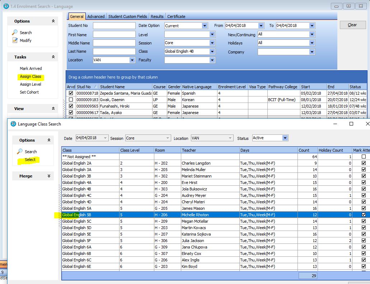Click the Search magnifier icon in Options
The image size is (370, 284).
click(15, 33)
